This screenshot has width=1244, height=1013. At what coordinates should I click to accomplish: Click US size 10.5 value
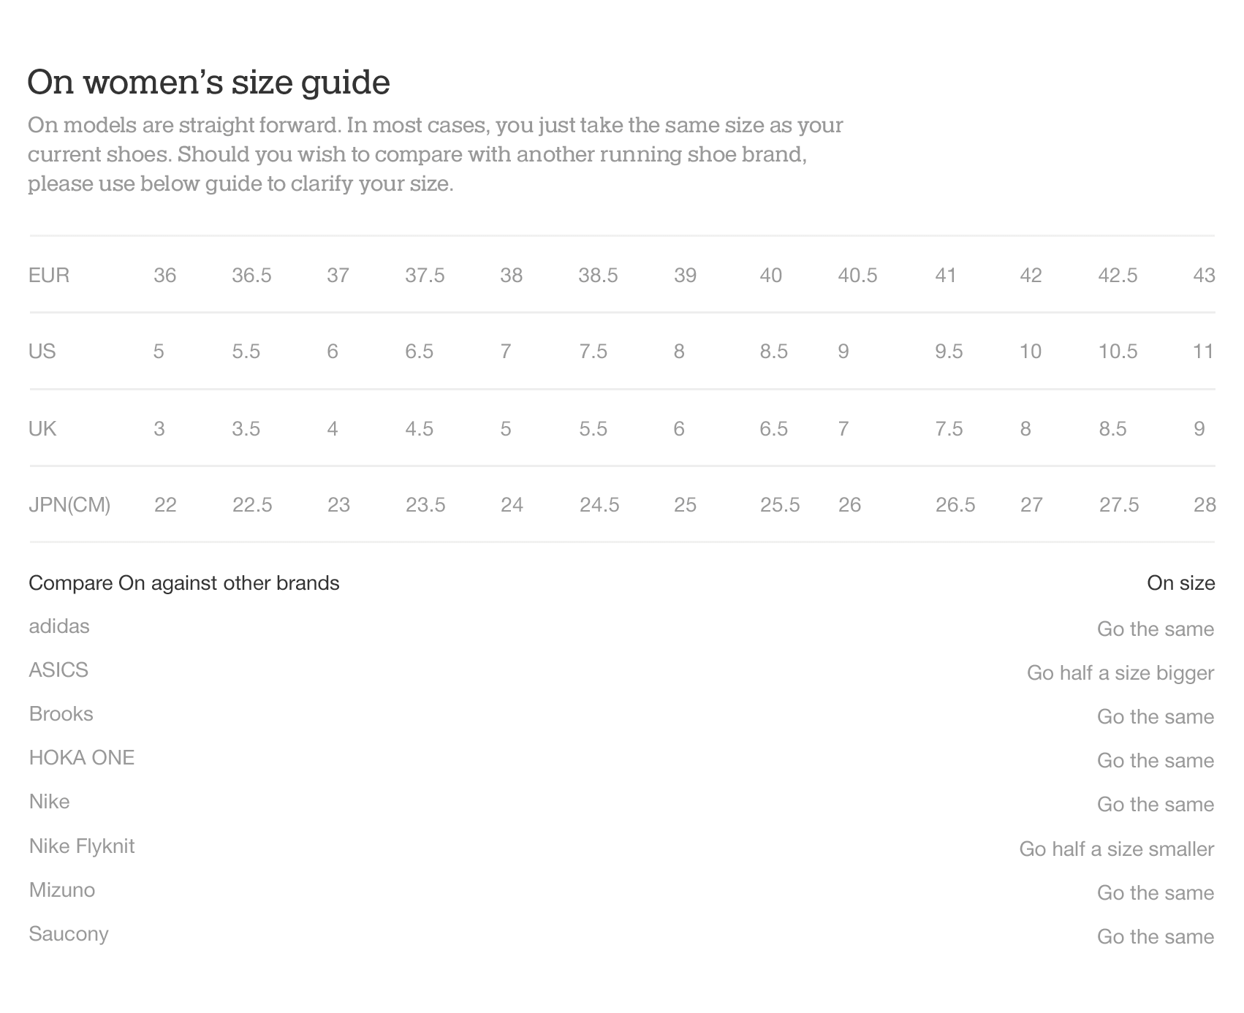pyautogui.click(x=1118, y=352)
